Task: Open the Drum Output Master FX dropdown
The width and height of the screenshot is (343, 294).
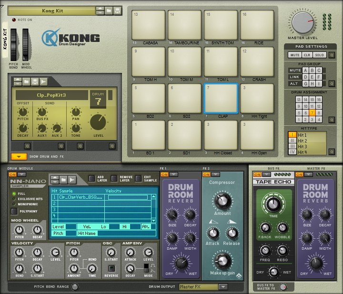Action: pyautogui.click(x=222, y=287)
